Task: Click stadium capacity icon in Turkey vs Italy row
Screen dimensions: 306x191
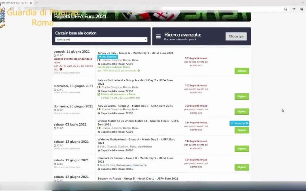Action: (99, 64)
